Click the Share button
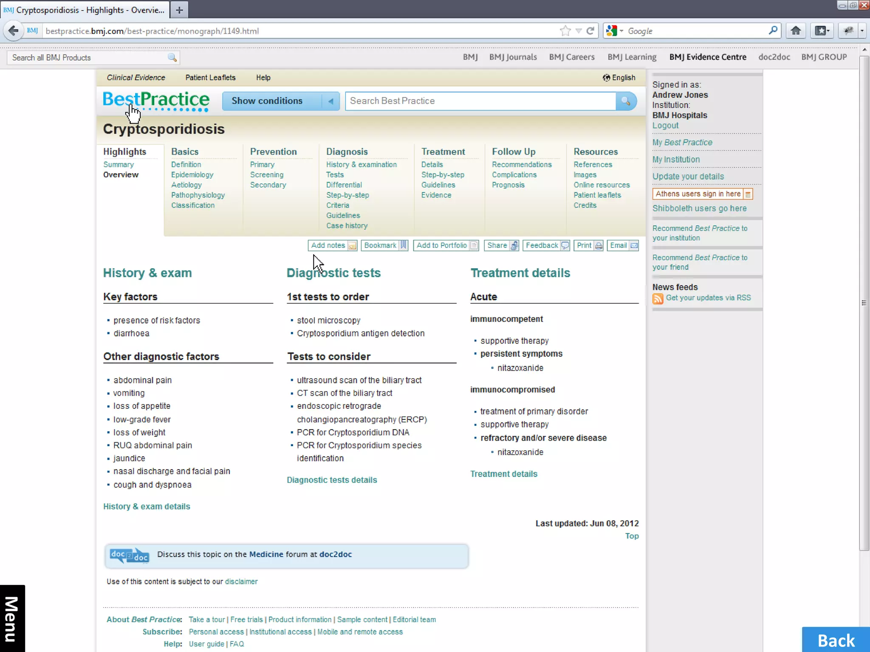Viewport: 870px width, 652px height. point(502,245)
